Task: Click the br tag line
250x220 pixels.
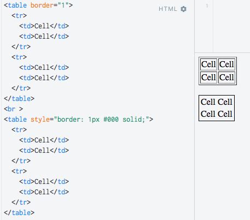Action: coord(13,109)
